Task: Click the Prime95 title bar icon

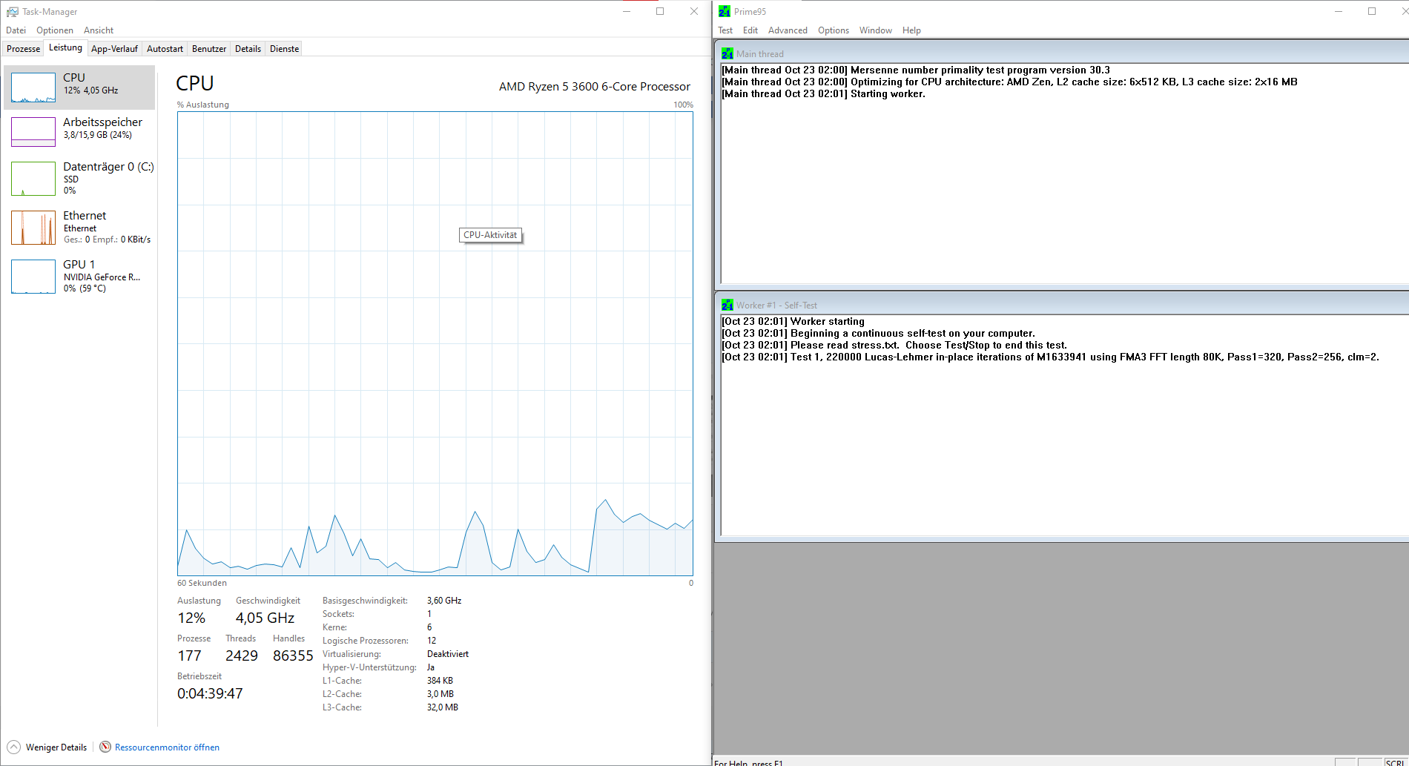Action: [725, 12]
